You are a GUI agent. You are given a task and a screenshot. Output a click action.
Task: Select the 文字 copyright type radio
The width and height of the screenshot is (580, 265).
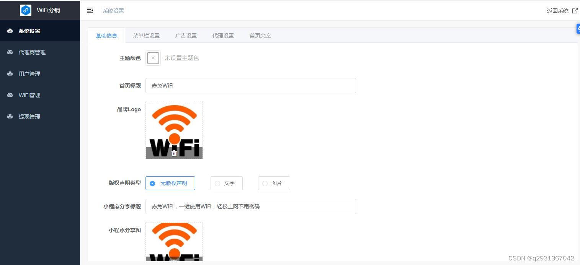pos(227,183)
